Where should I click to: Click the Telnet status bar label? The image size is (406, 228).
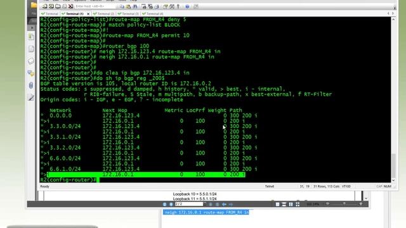point(270,186)
